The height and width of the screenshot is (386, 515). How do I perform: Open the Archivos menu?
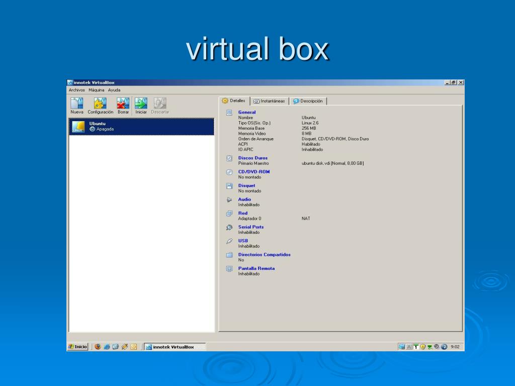click(76, 90)
